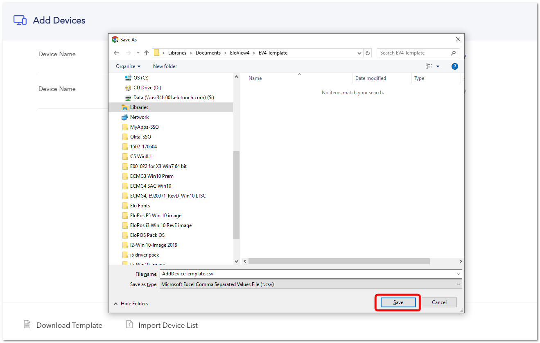Open the Help question mark icon
The width and height of the screenshot is (540, 343).
coord(454,66)
